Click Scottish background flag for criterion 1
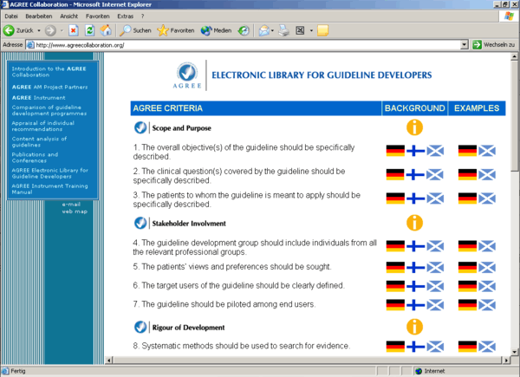This screenshot has height=377, width=520. (x=435, y=151)
